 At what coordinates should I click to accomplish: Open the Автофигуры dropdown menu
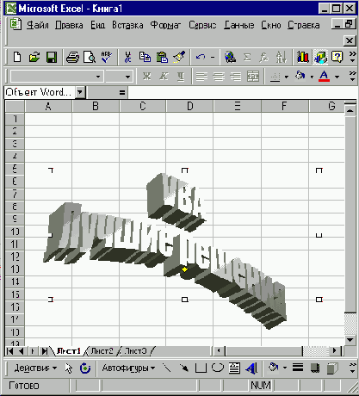(128, 368)
